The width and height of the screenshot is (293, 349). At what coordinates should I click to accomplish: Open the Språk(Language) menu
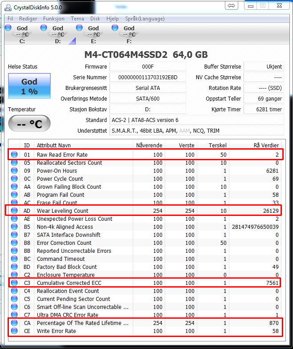pyautogui.click(x=145, y=19)
